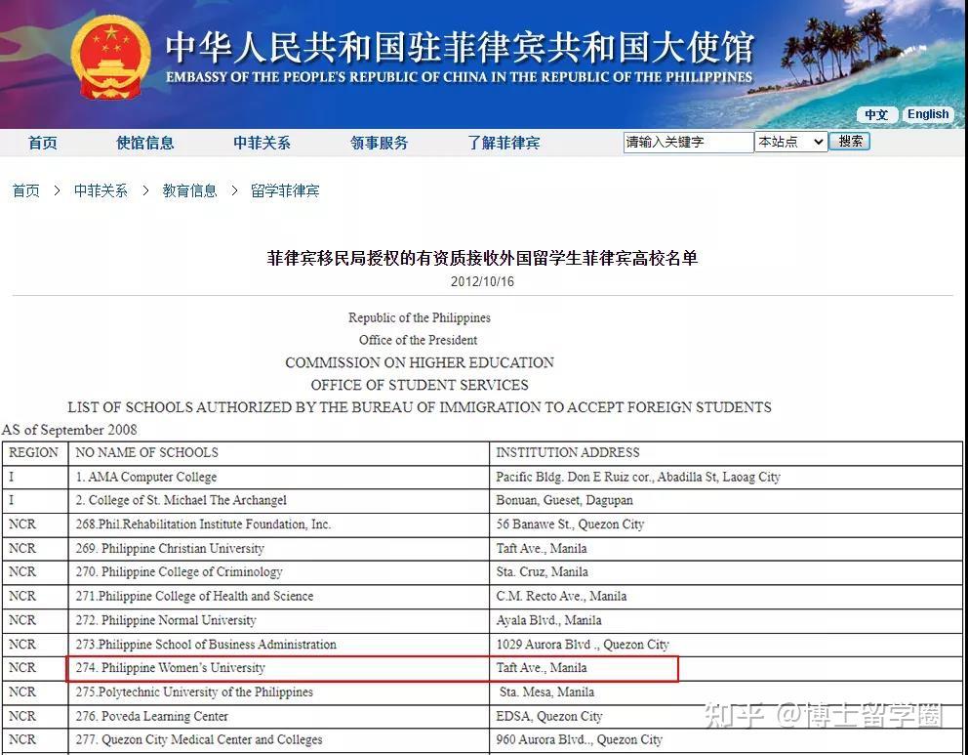
Task: Go to 首页 in breadcrumb
Action: tap(26, 190)
